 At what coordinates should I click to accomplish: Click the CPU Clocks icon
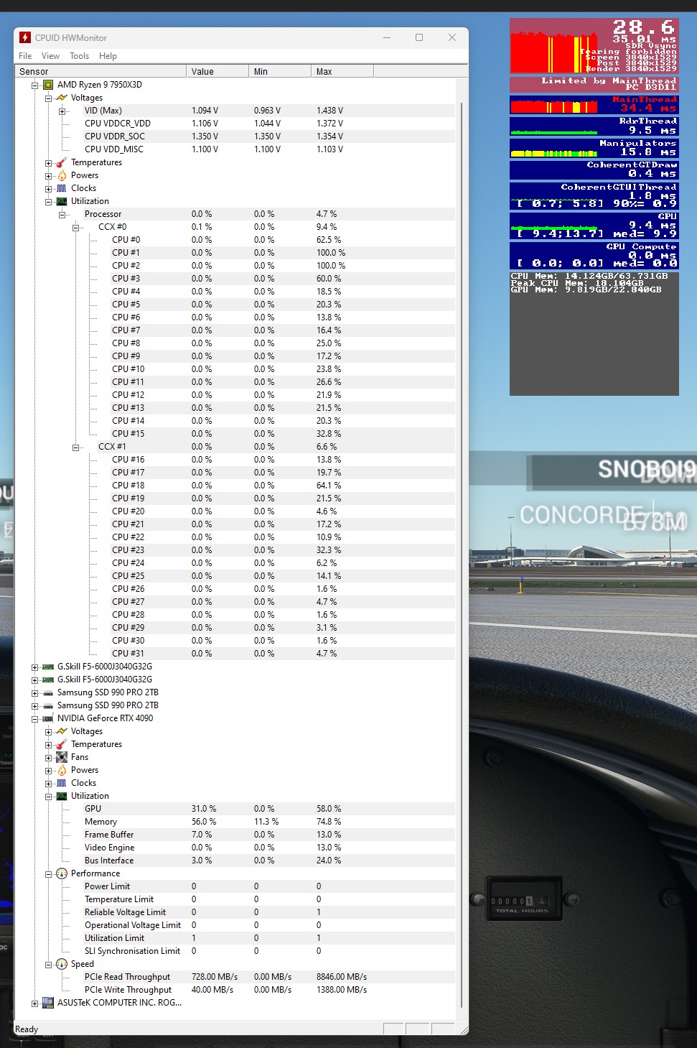point(62,188)
